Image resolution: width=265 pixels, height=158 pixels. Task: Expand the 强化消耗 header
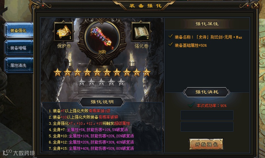207,92
